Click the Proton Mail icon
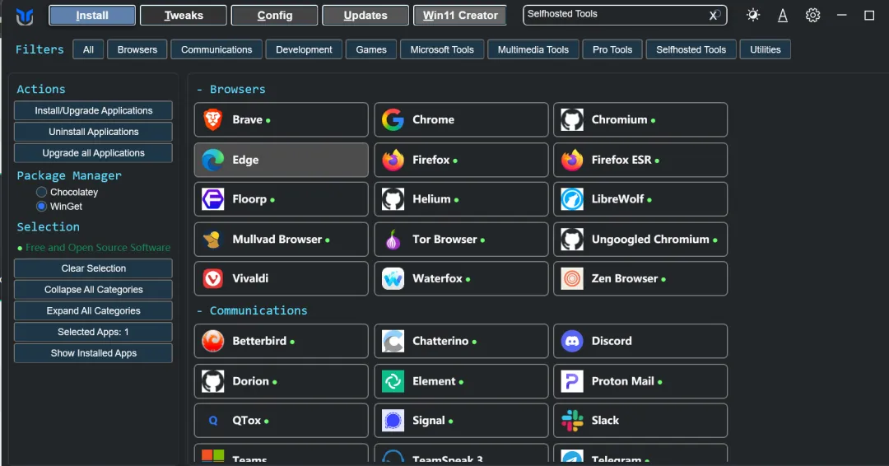The width and height of the screenshot is (889, 466). 572,381
